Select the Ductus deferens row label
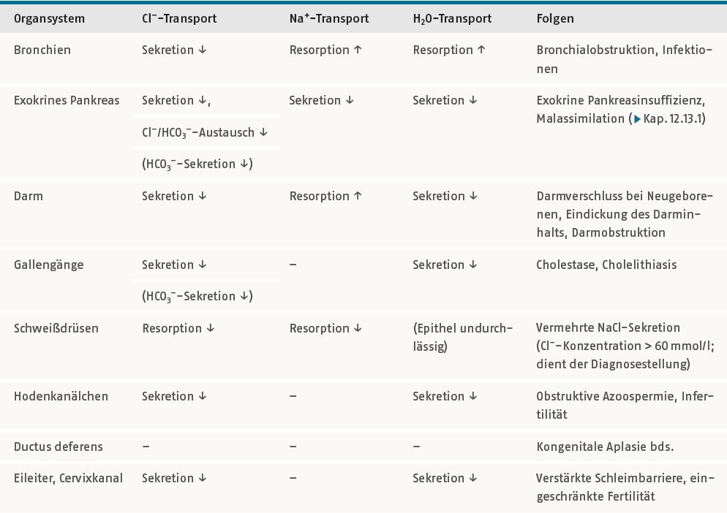 click(x=59, y=446)
